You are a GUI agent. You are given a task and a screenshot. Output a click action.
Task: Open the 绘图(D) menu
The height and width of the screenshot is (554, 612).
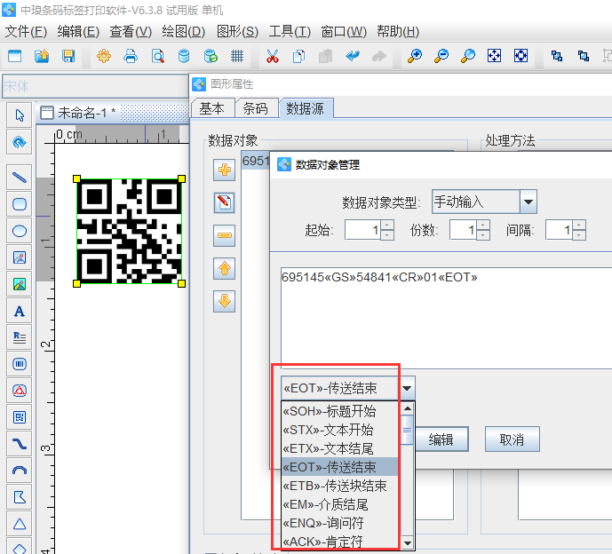[183, 31]
